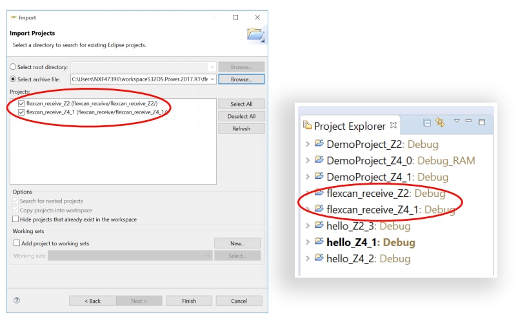Click the Collapse All icon in Project Explorer
Image resolution: width=516 pixels, height=317 pixels.
point(427,123)
